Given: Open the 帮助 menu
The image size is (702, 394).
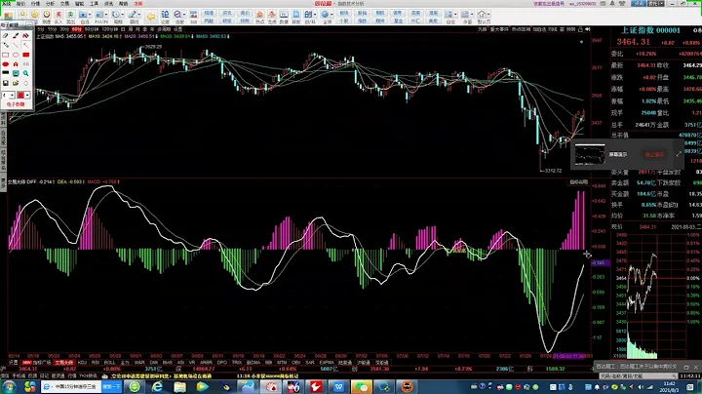Looking at the screenshot, I should [x=123, y=4].
